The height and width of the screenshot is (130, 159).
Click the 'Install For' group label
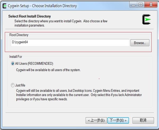(x=16, y=57)
